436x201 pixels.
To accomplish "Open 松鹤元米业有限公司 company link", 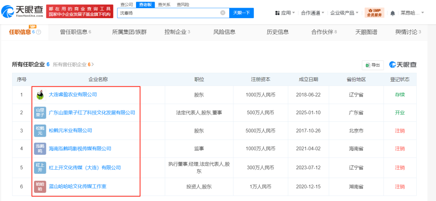I will pos(70,130).
